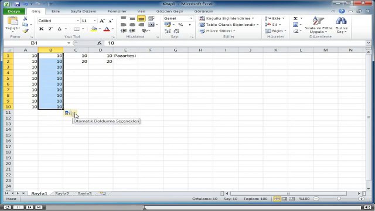Click the Name Box showing B1
Image resolution: width=375 pixels, height=211 pixels.
click(34, 43)
